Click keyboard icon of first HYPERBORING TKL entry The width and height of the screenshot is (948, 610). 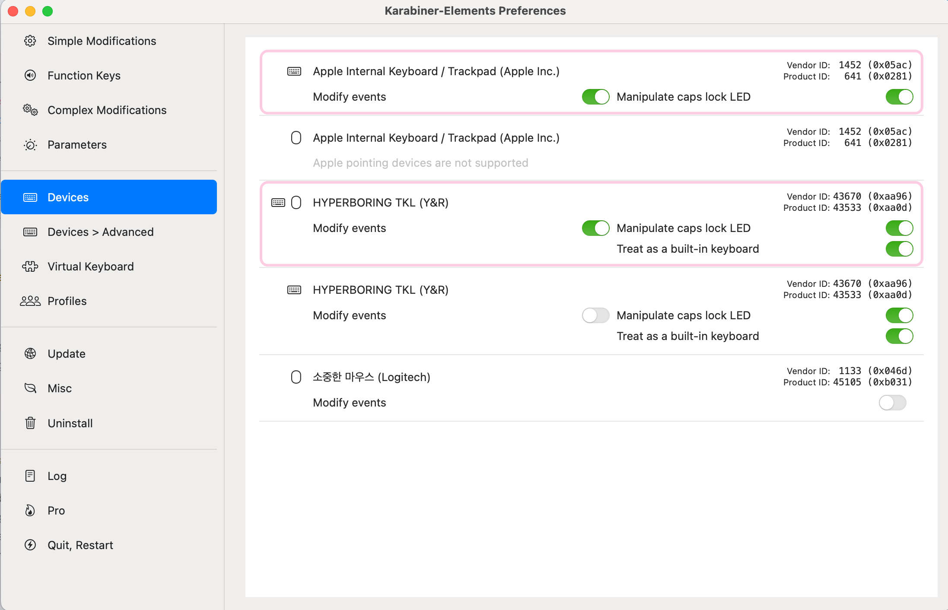[x=278, y=203]
